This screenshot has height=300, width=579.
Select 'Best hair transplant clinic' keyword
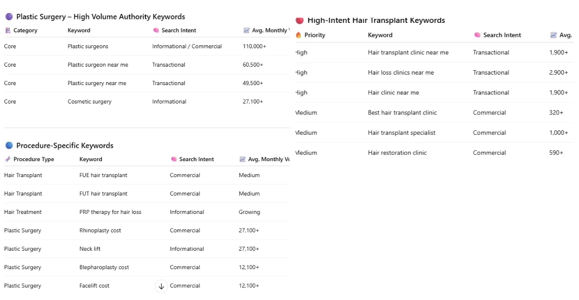402,113
